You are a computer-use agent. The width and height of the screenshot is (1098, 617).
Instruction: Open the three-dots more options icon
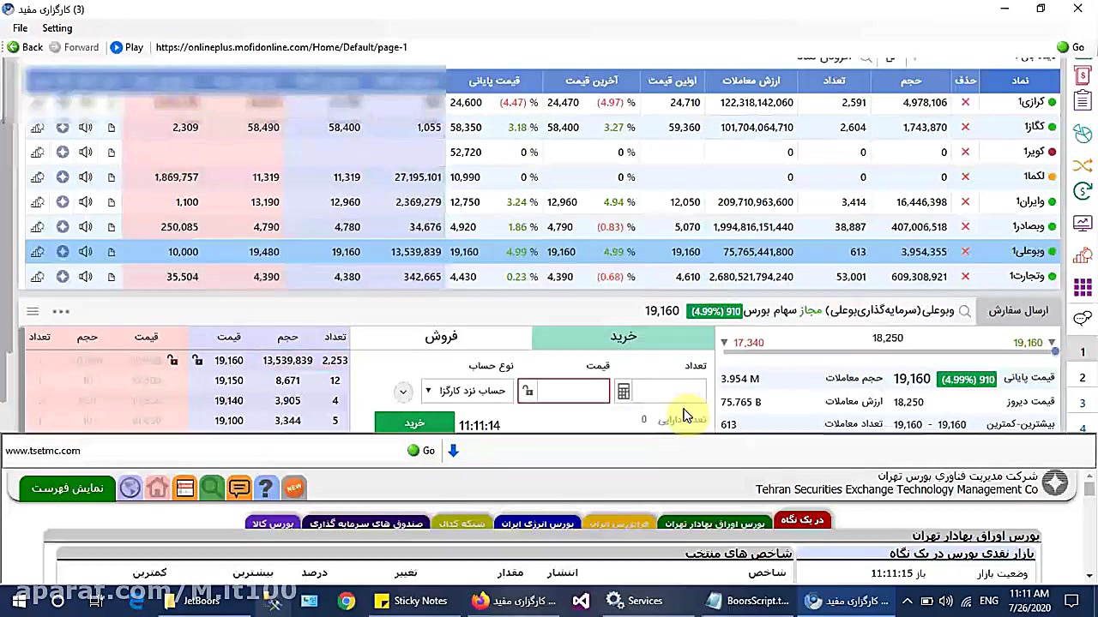click(61, 311)
